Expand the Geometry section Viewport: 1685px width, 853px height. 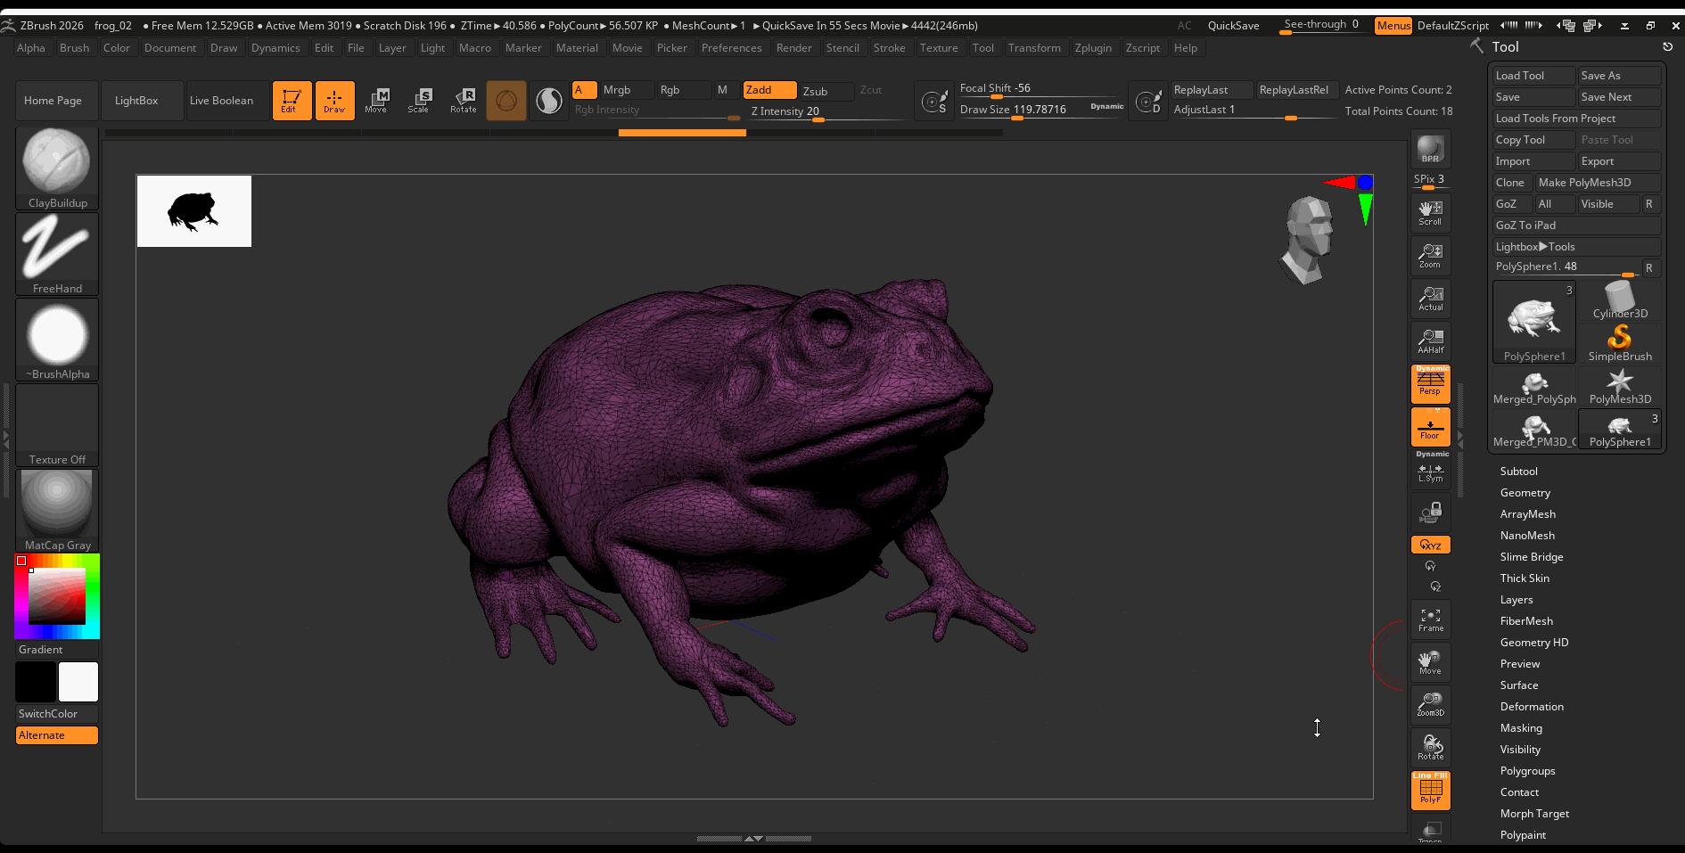pyautogui.click(x=1525, y=493)
